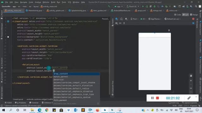Switch the editor to Code view
Screen dimensions: 202x113
pos(177,15)
